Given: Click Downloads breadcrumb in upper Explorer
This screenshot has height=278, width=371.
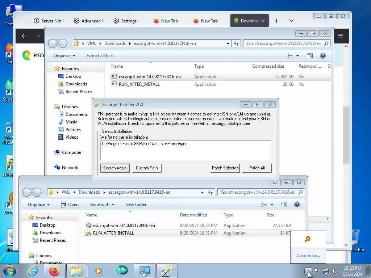Looking at the screenshot, I should tap(115, 43).
